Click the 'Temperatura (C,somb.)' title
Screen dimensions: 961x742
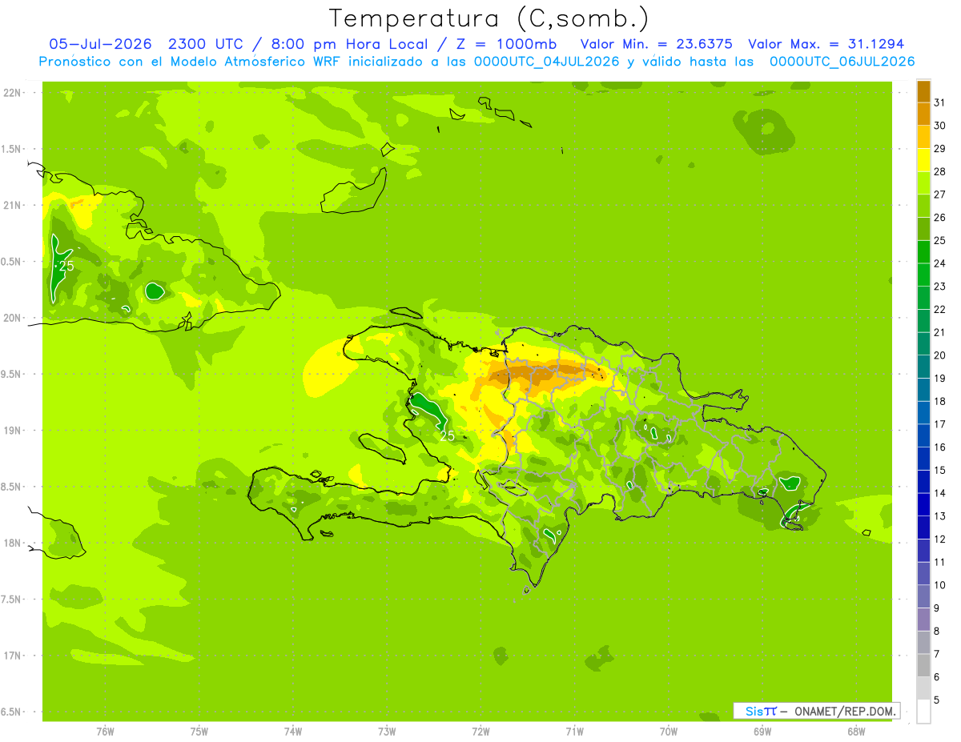pos(489,18)
